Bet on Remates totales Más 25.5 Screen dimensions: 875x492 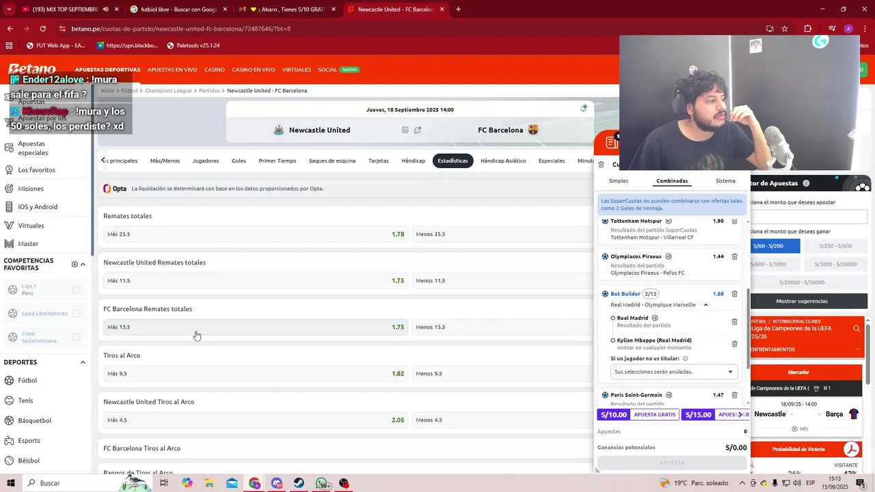pos(255,234)
